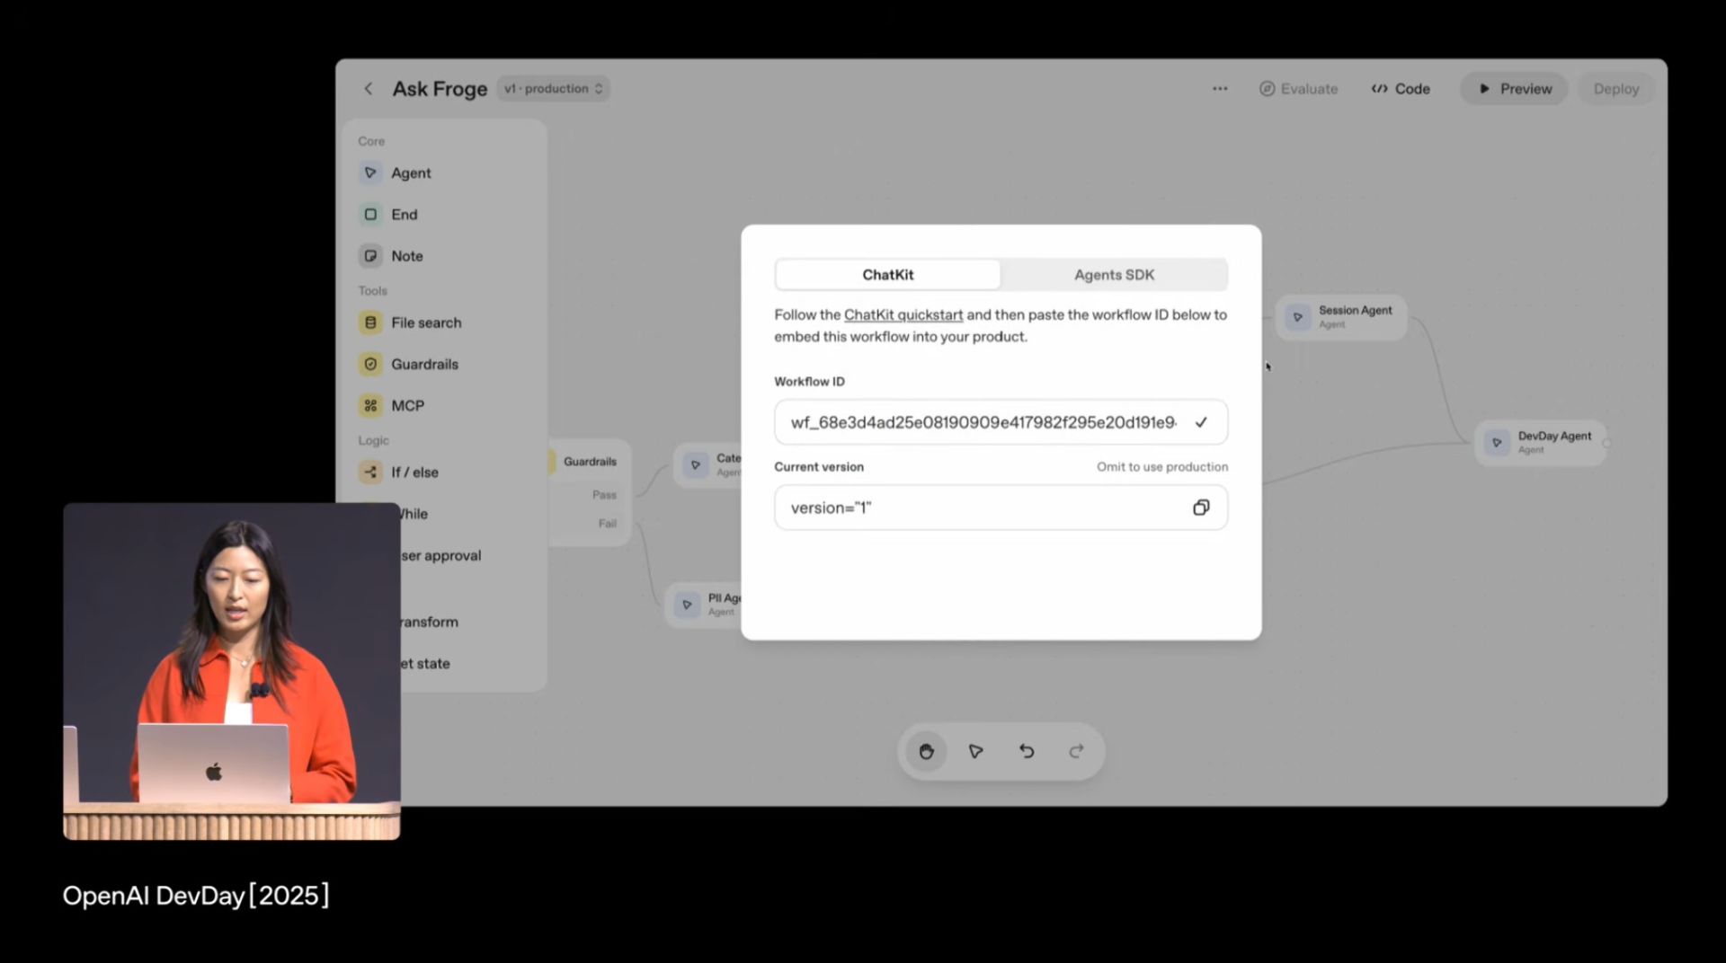Screen dimensions: 1726x963
Task: Select the Agent node tool
Action: [411, 172]
